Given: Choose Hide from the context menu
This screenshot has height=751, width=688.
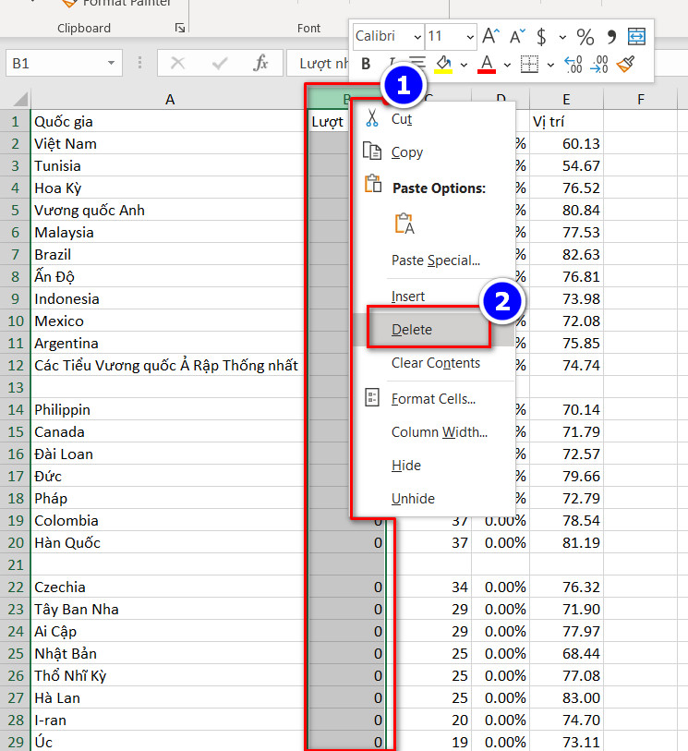Looking at the screenshot, I should pyautogui.click(x=406, y=466).
